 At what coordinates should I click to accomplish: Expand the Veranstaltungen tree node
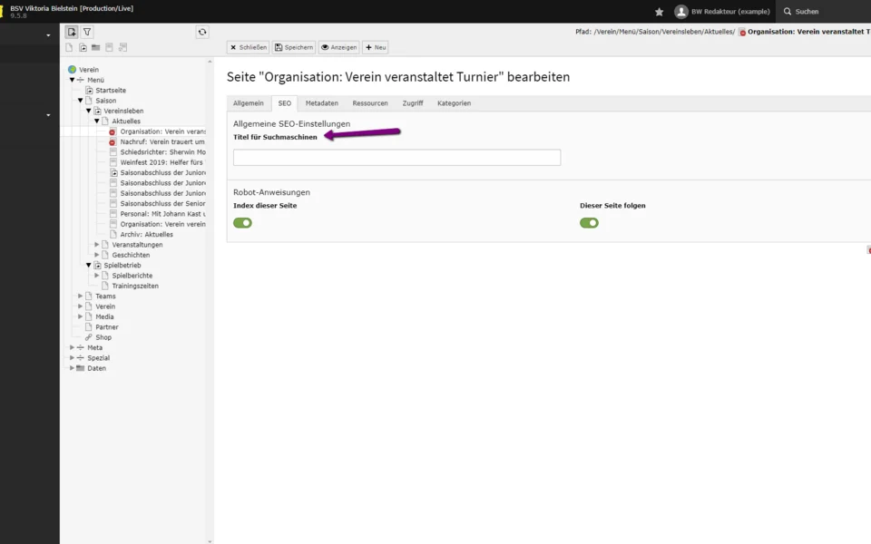(97, 245)
